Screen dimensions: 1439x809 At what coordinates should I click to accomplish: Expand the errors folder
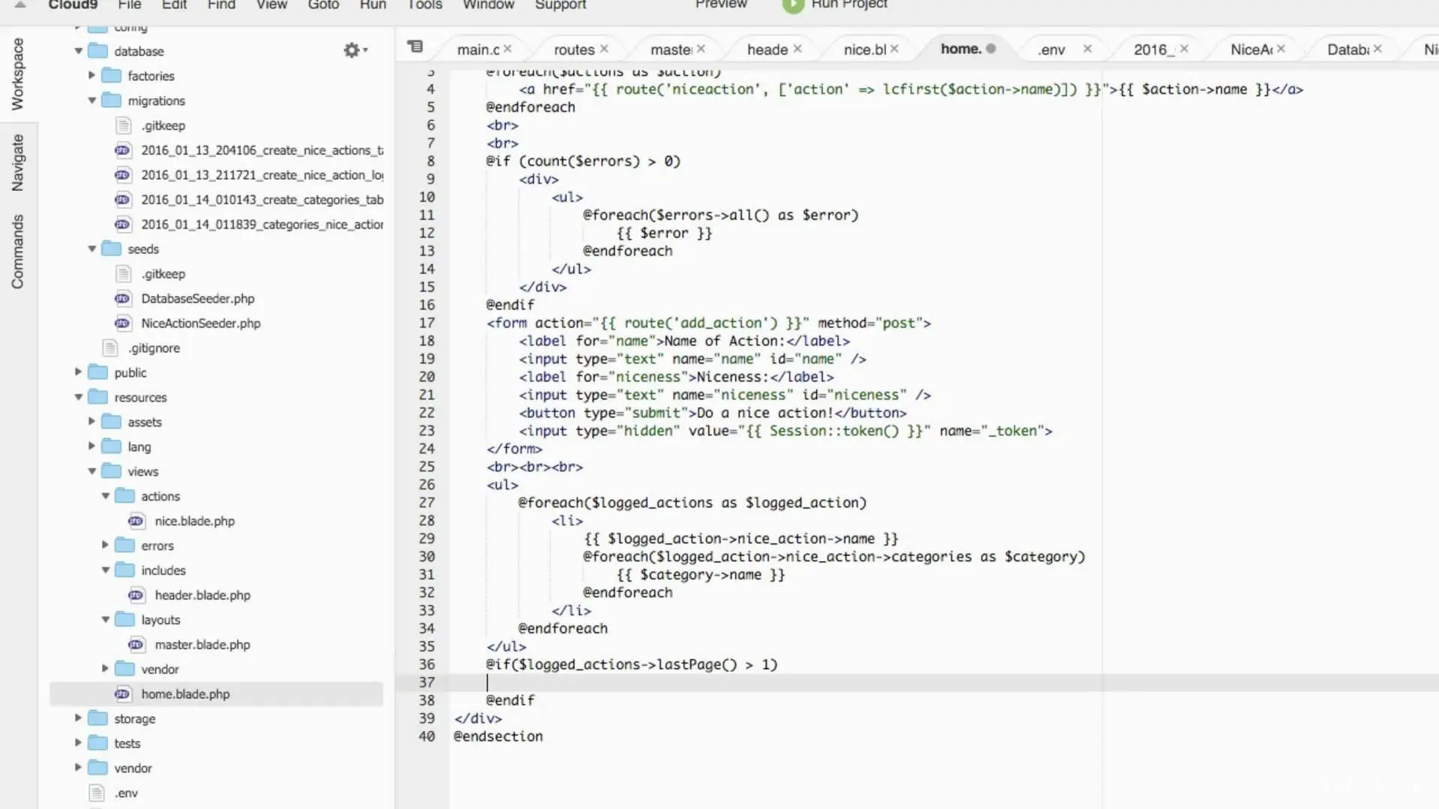point(105,545)
